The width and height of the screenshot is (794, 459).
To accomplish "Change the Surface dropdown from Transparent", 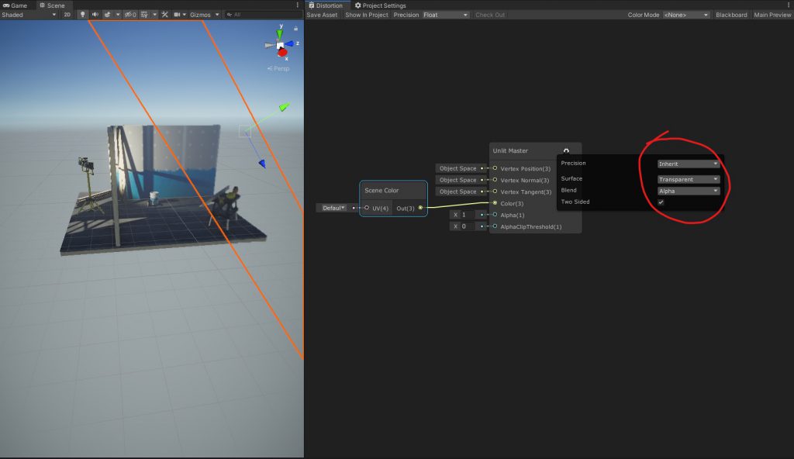I will click(x=687, y=178).
